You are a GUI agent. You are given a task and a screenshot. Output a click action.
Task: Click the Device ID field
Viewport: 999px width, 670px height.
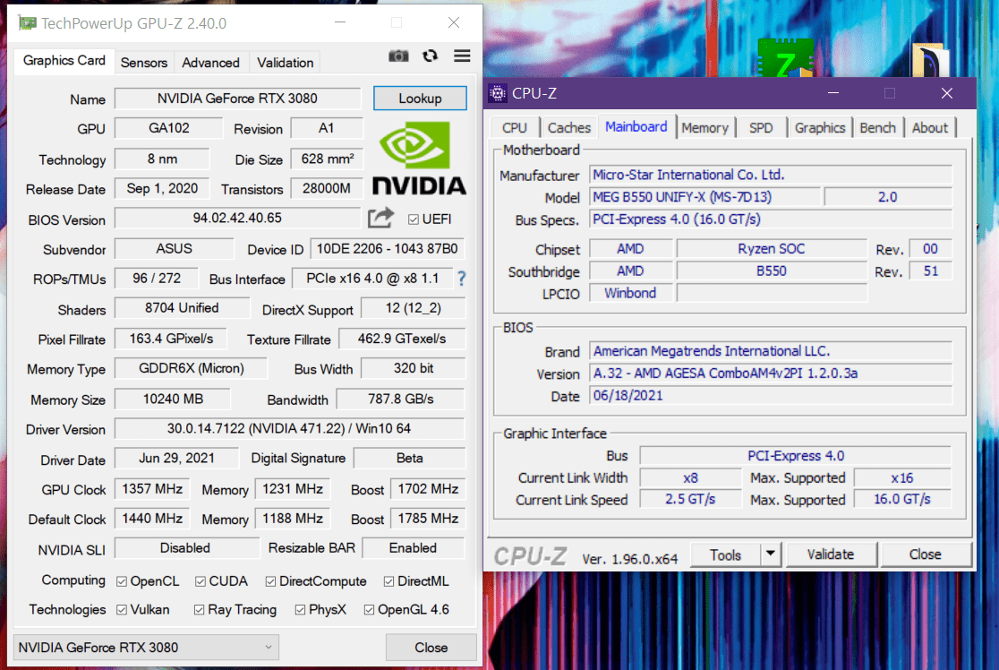pyautogui.click(x=388, y=249)
